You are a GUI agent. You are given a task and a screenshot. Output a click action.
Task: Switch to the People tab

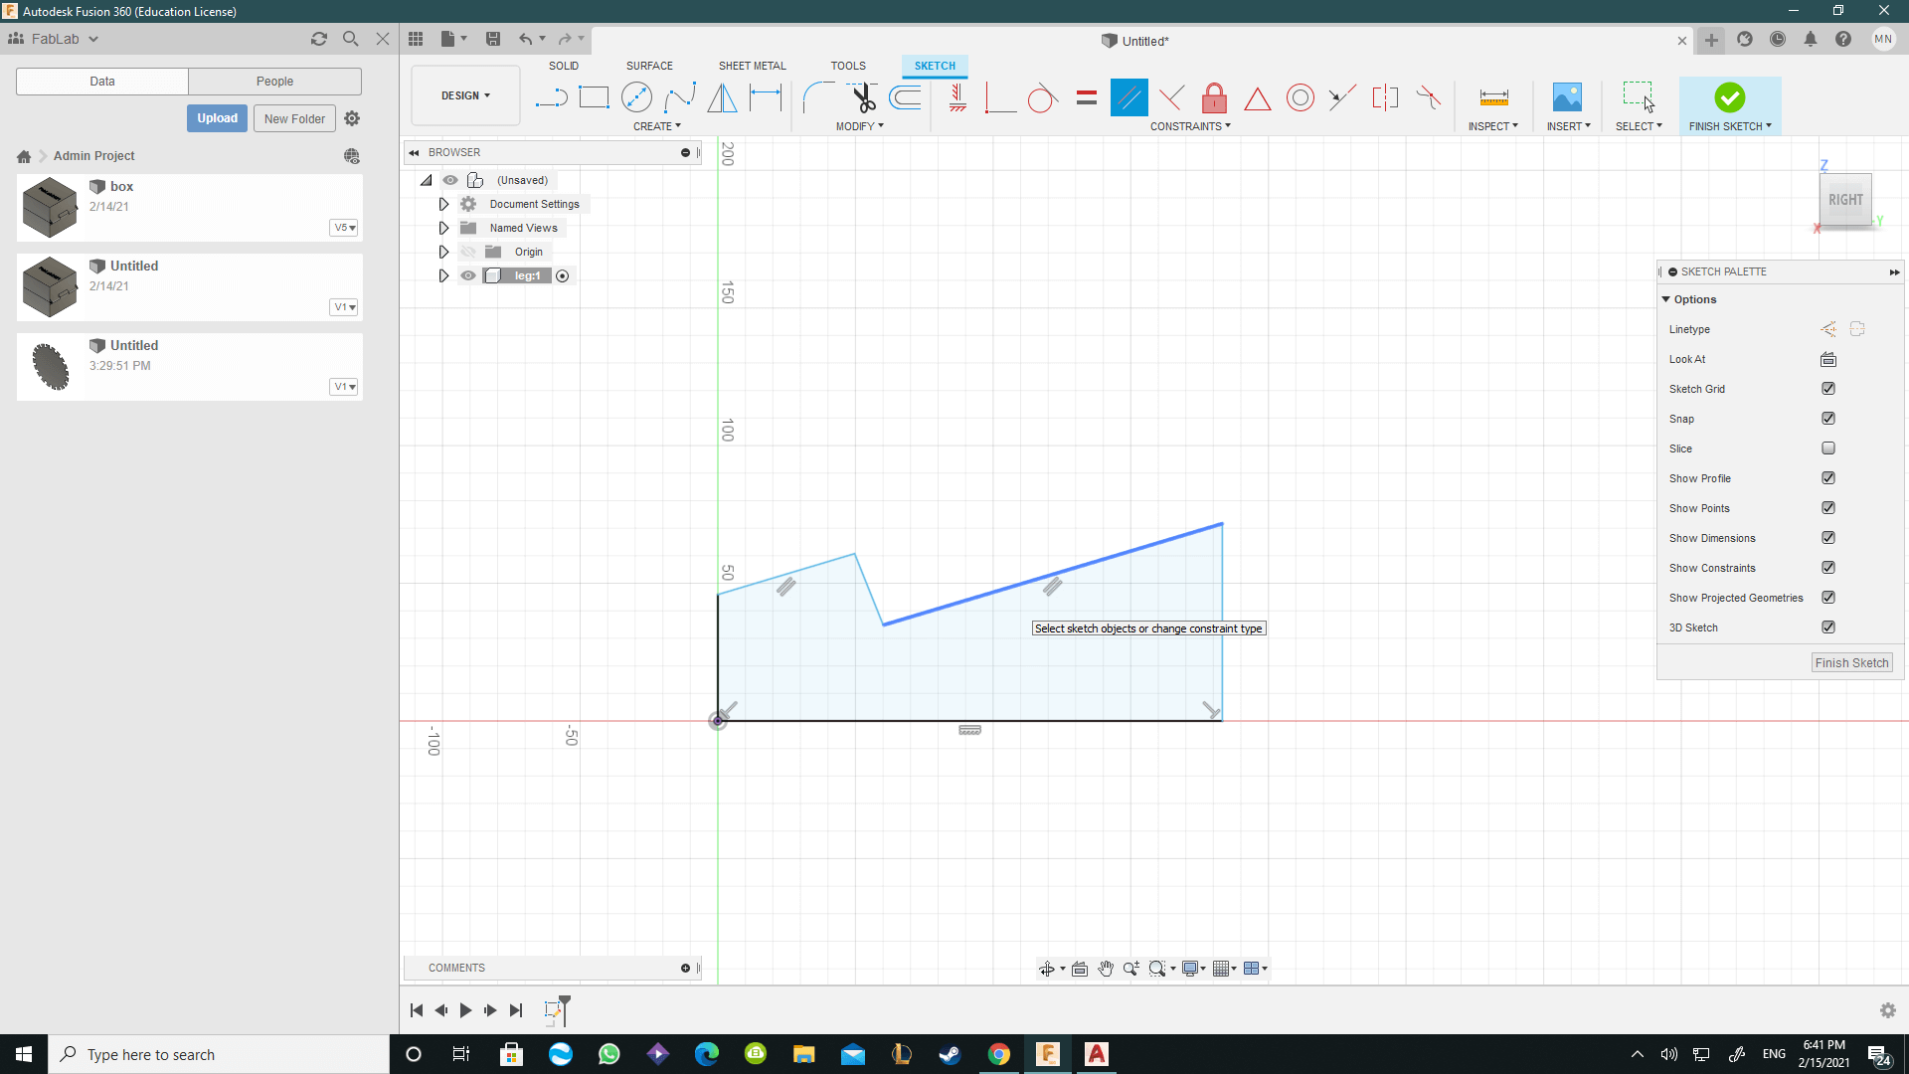274,82
